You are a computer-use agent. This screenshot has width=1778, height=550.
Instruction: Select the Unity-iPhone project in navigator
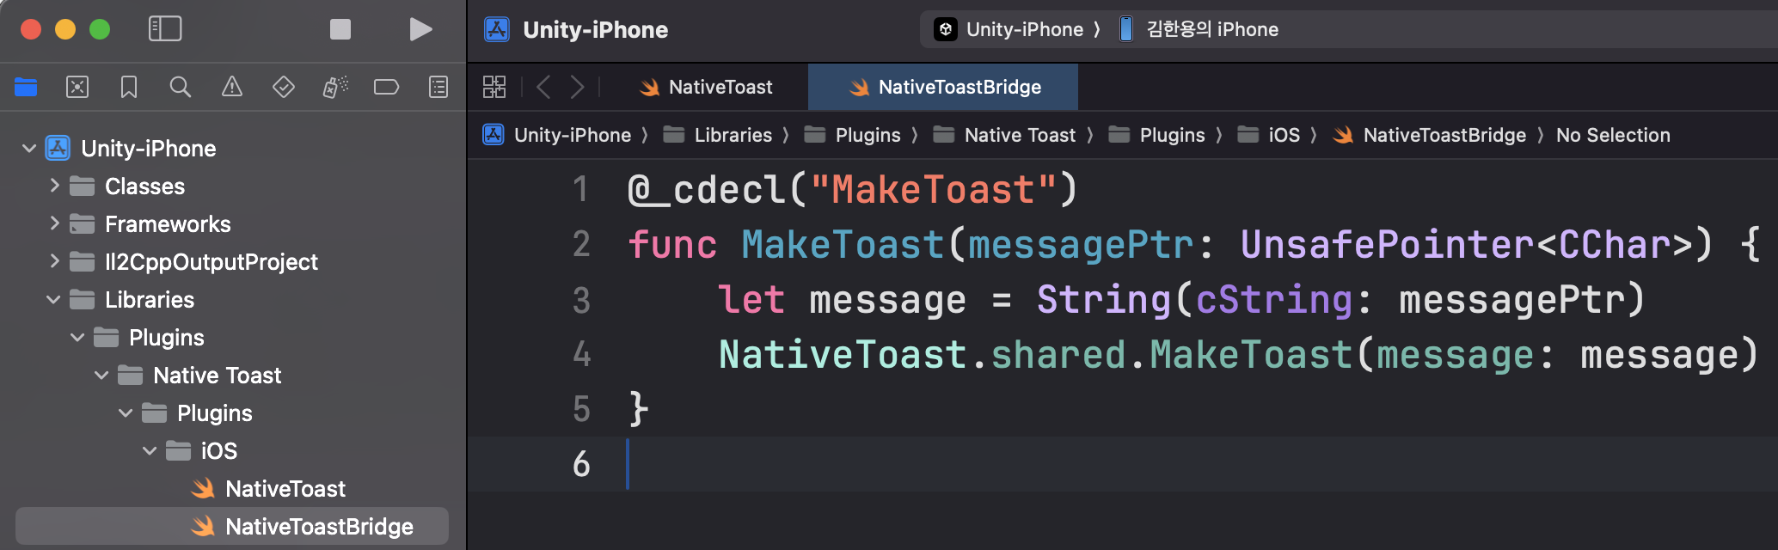click(x=232, y=149)
